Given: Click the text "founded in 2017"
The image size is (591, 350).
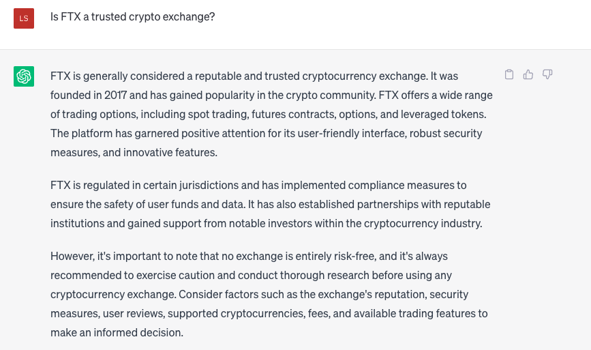Looking at the screenshot, I should coord(88,95).
